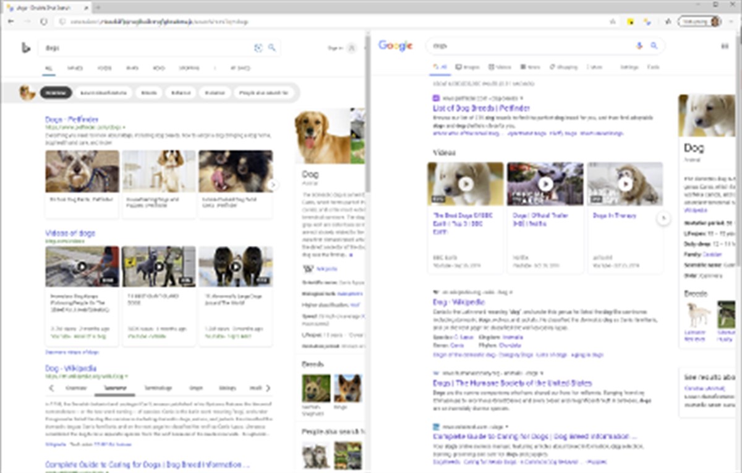Expand Wikipedia result URL arrow in Google

511,292
